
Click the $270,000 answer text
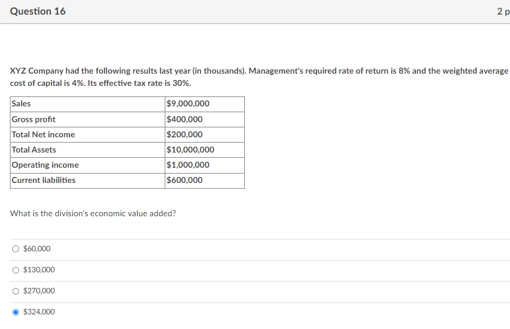point(39,290)
